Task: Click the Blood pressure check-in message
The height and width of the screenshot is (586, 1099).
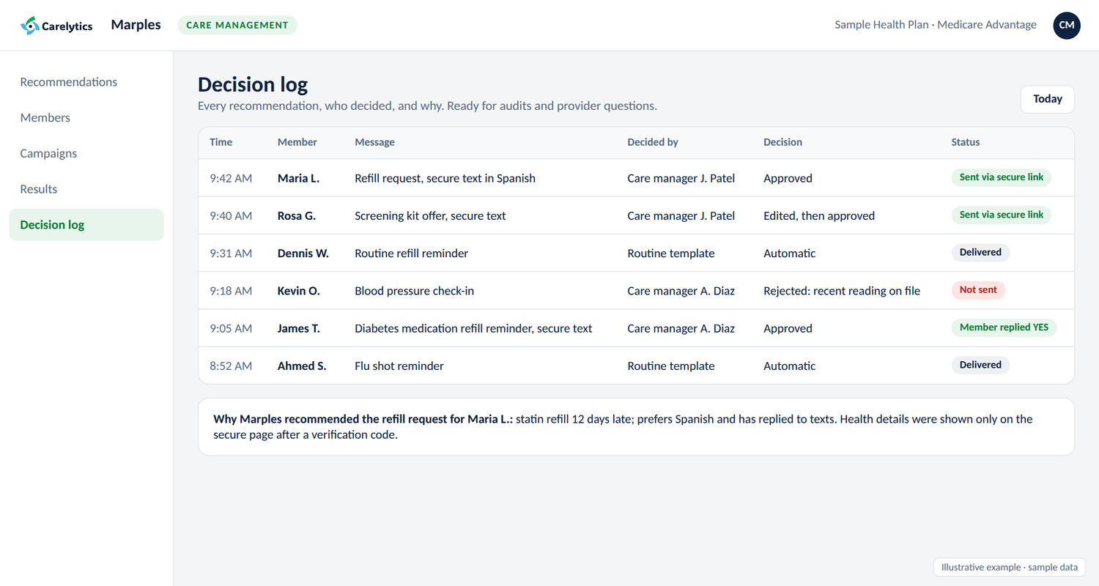Action: point(414,291)
